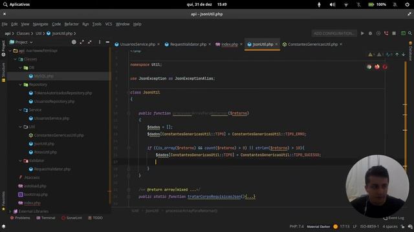Click Select Opened File target icon
The width and height of the screenshot is (414, 232).
coord(74,42)
